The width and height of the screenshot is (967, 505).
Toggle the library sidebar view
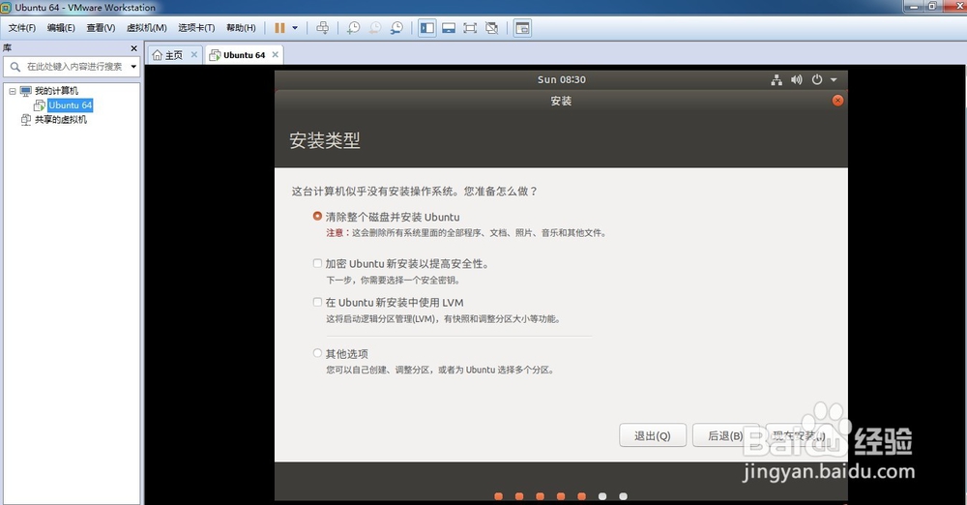(426, 28)
